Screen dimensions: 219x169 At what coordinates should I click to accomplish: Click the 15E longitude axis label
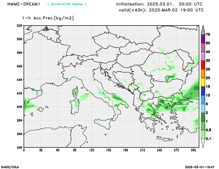(109, 150)
